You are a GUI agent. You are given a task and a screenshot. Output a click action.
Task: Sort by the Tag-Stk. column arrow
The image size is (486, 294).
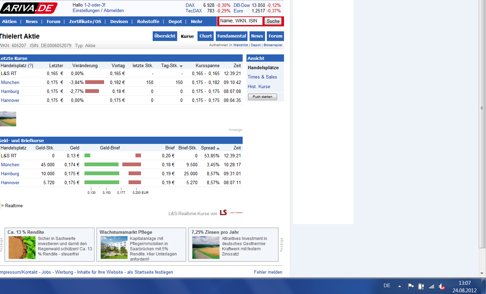coord(181,66)
